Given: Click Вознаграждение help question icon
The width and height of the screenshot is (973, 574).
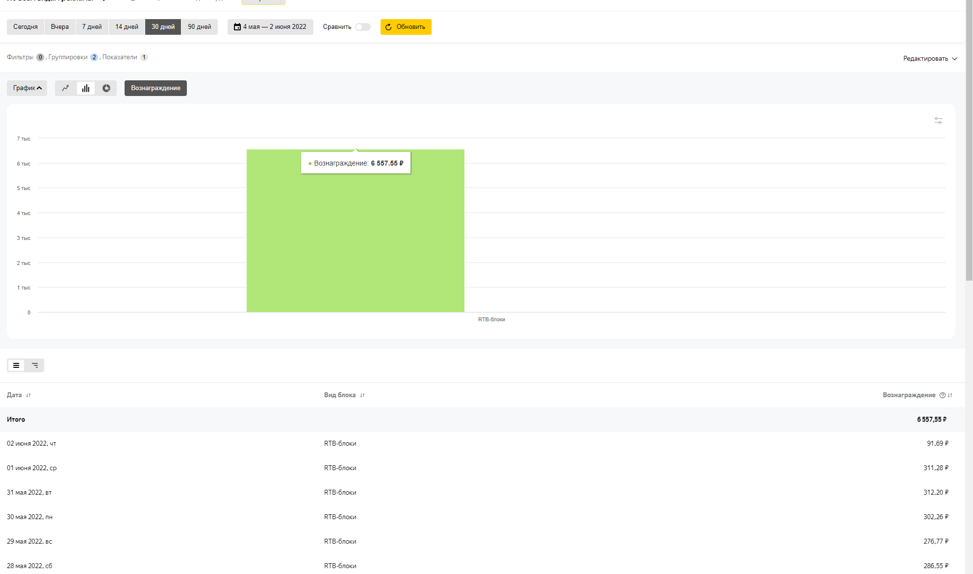Looking at the screenshot, I should point(942,395).
